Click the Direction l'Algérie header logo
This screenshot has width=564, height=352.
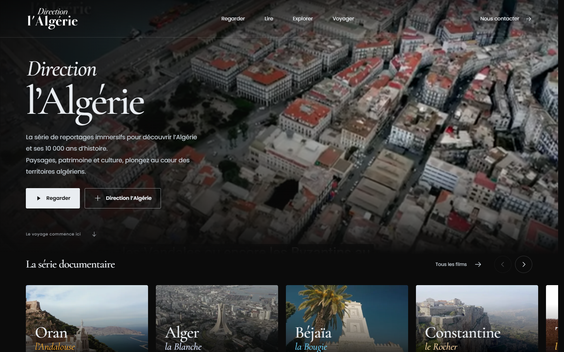(52, 18)
